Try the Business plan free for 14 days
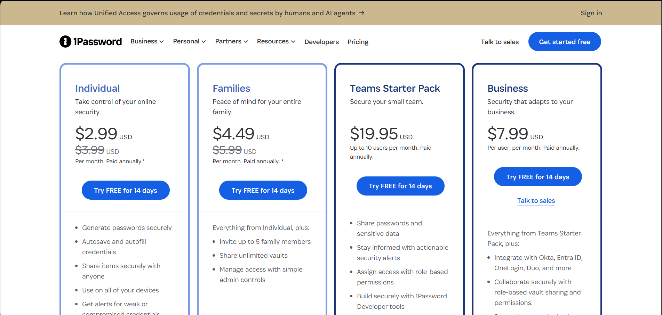The image size is (662, 315). [x=537, y=177]
